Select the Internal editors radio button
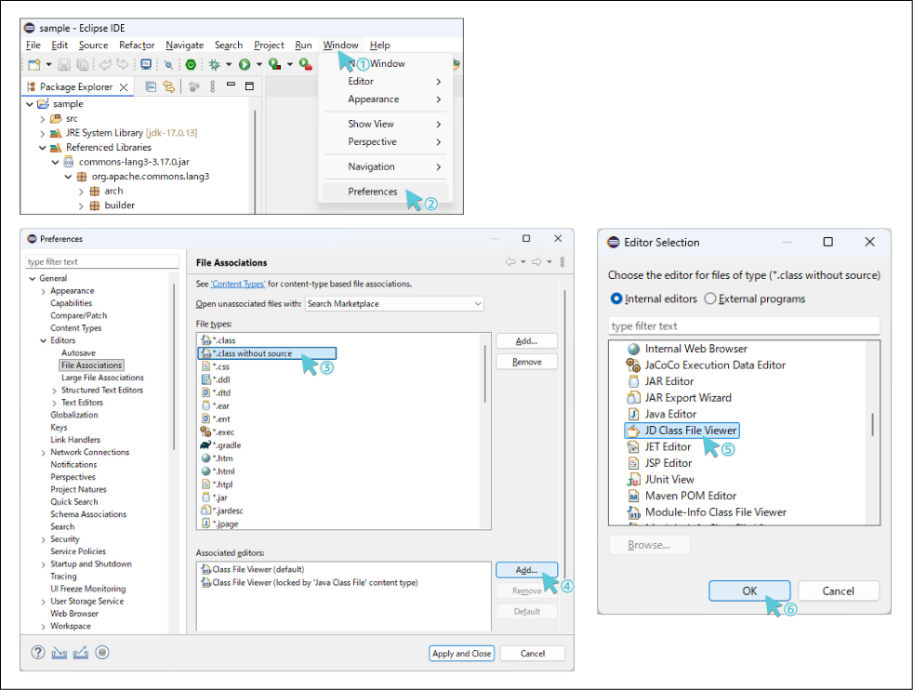This screenshot has width=913, height=690. pos(616,299)
